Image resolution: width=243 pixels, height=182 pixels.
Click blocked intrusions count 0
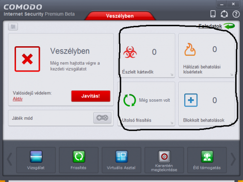215,100
